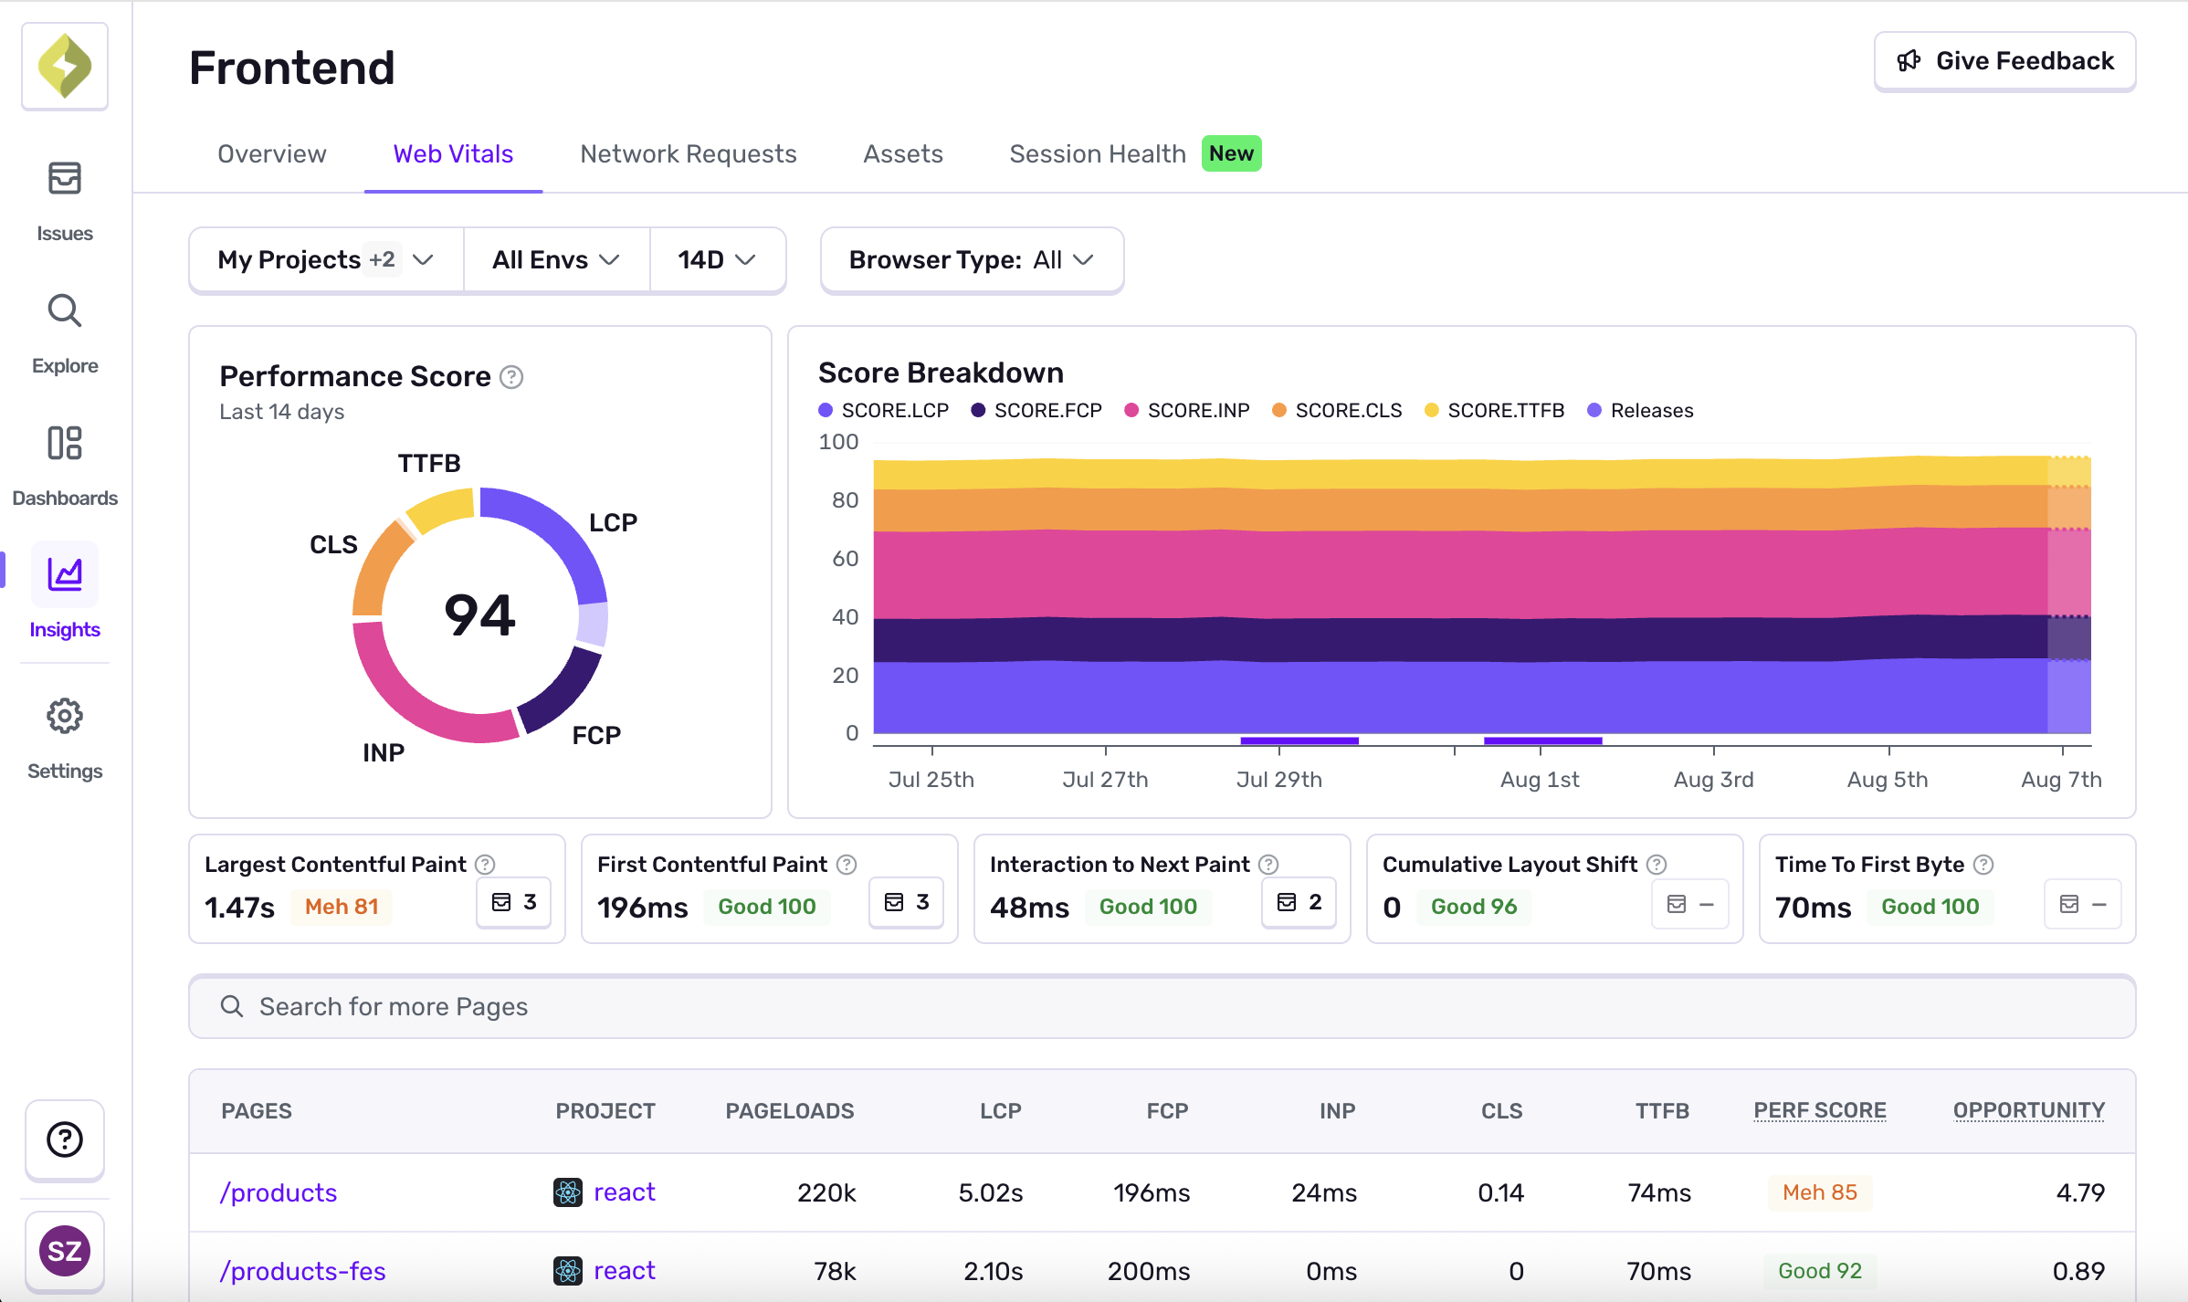Viewport: 2188px width, 1302px height.
Task: Click the react icon beside /products
Action: click(567, 1192)
